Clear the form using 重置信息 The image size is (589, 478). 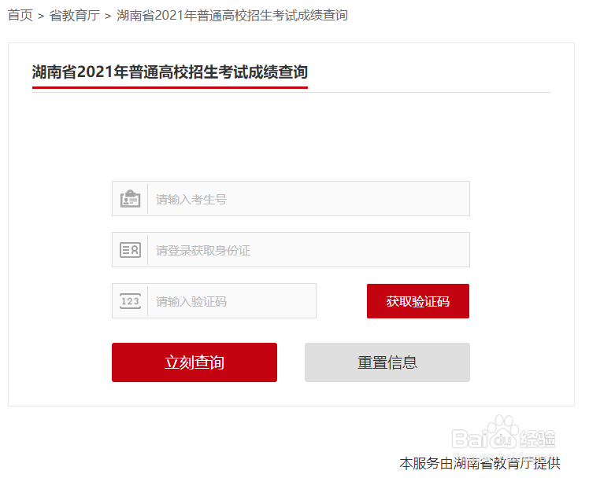point(387,362)
